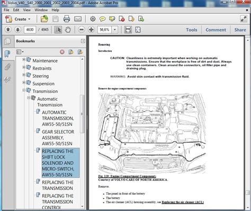Click the extract page toolbar icon
The image size is (251, 211).
click(x=131, y=19)
